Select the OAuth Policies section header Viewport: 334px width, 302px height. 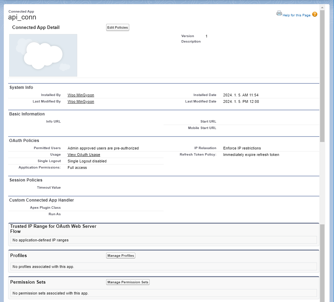(24, 140)
